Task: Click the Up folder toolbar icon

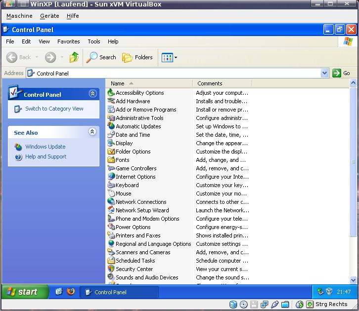Action: (x=74, y=57)
